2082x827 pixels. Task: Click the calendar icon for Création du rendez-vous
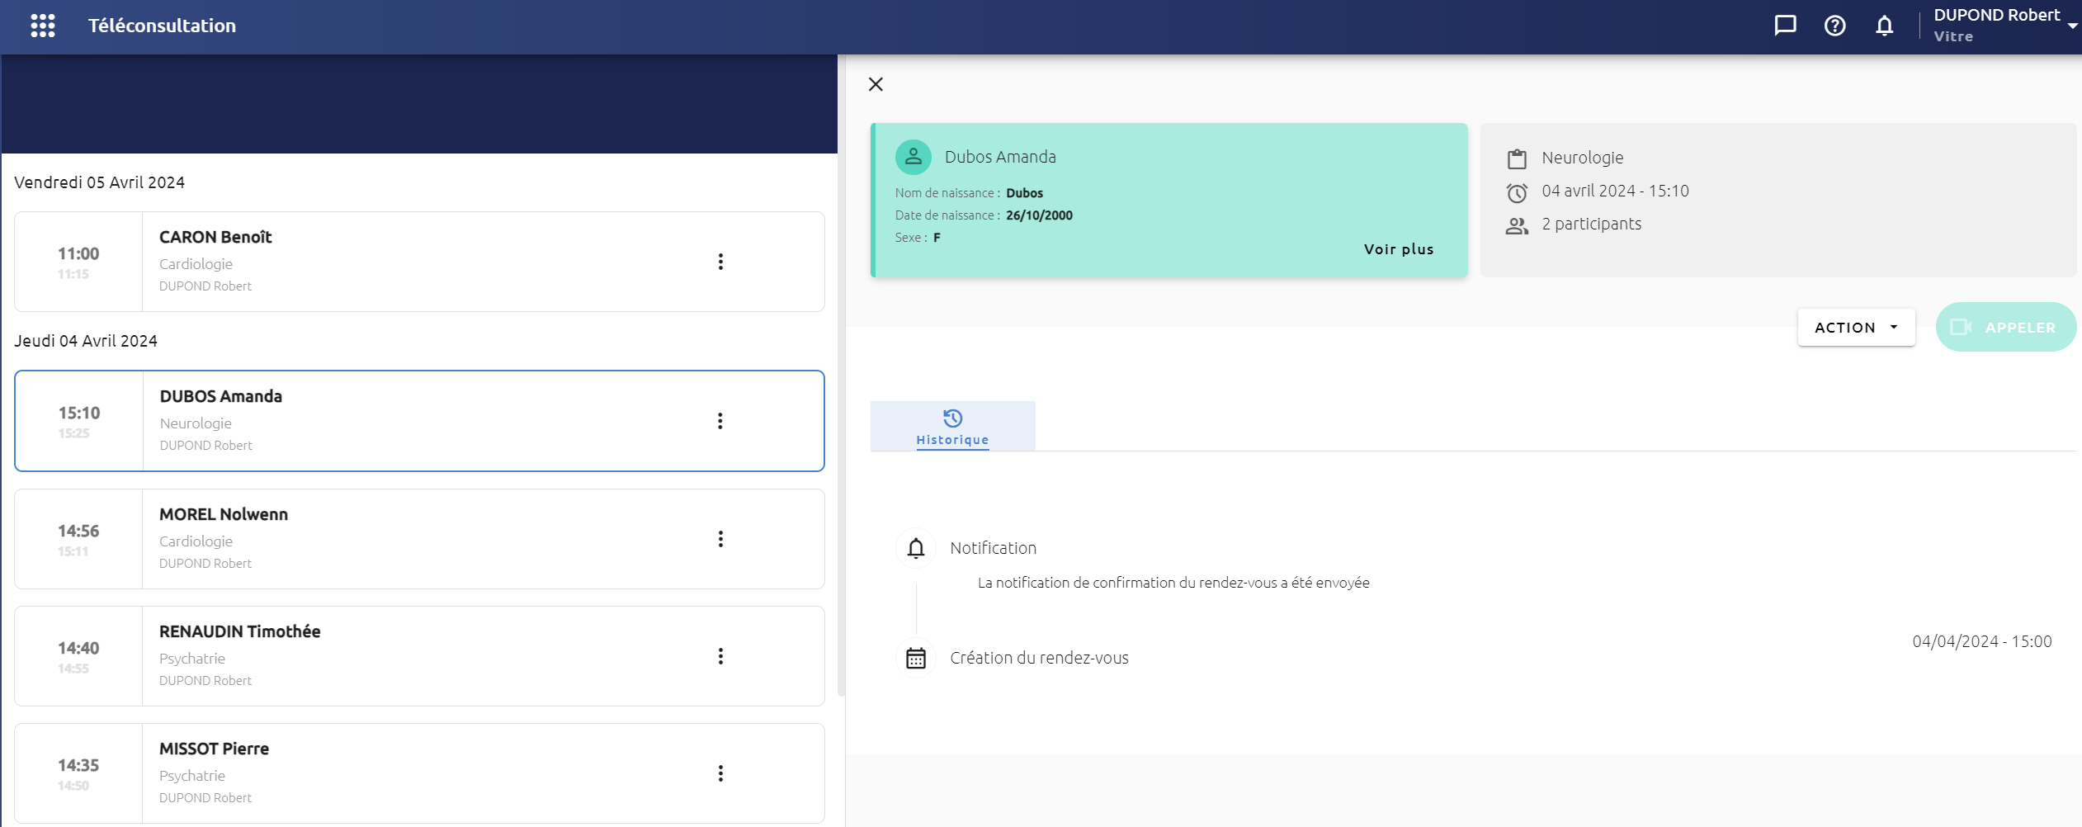coord(916,658)
